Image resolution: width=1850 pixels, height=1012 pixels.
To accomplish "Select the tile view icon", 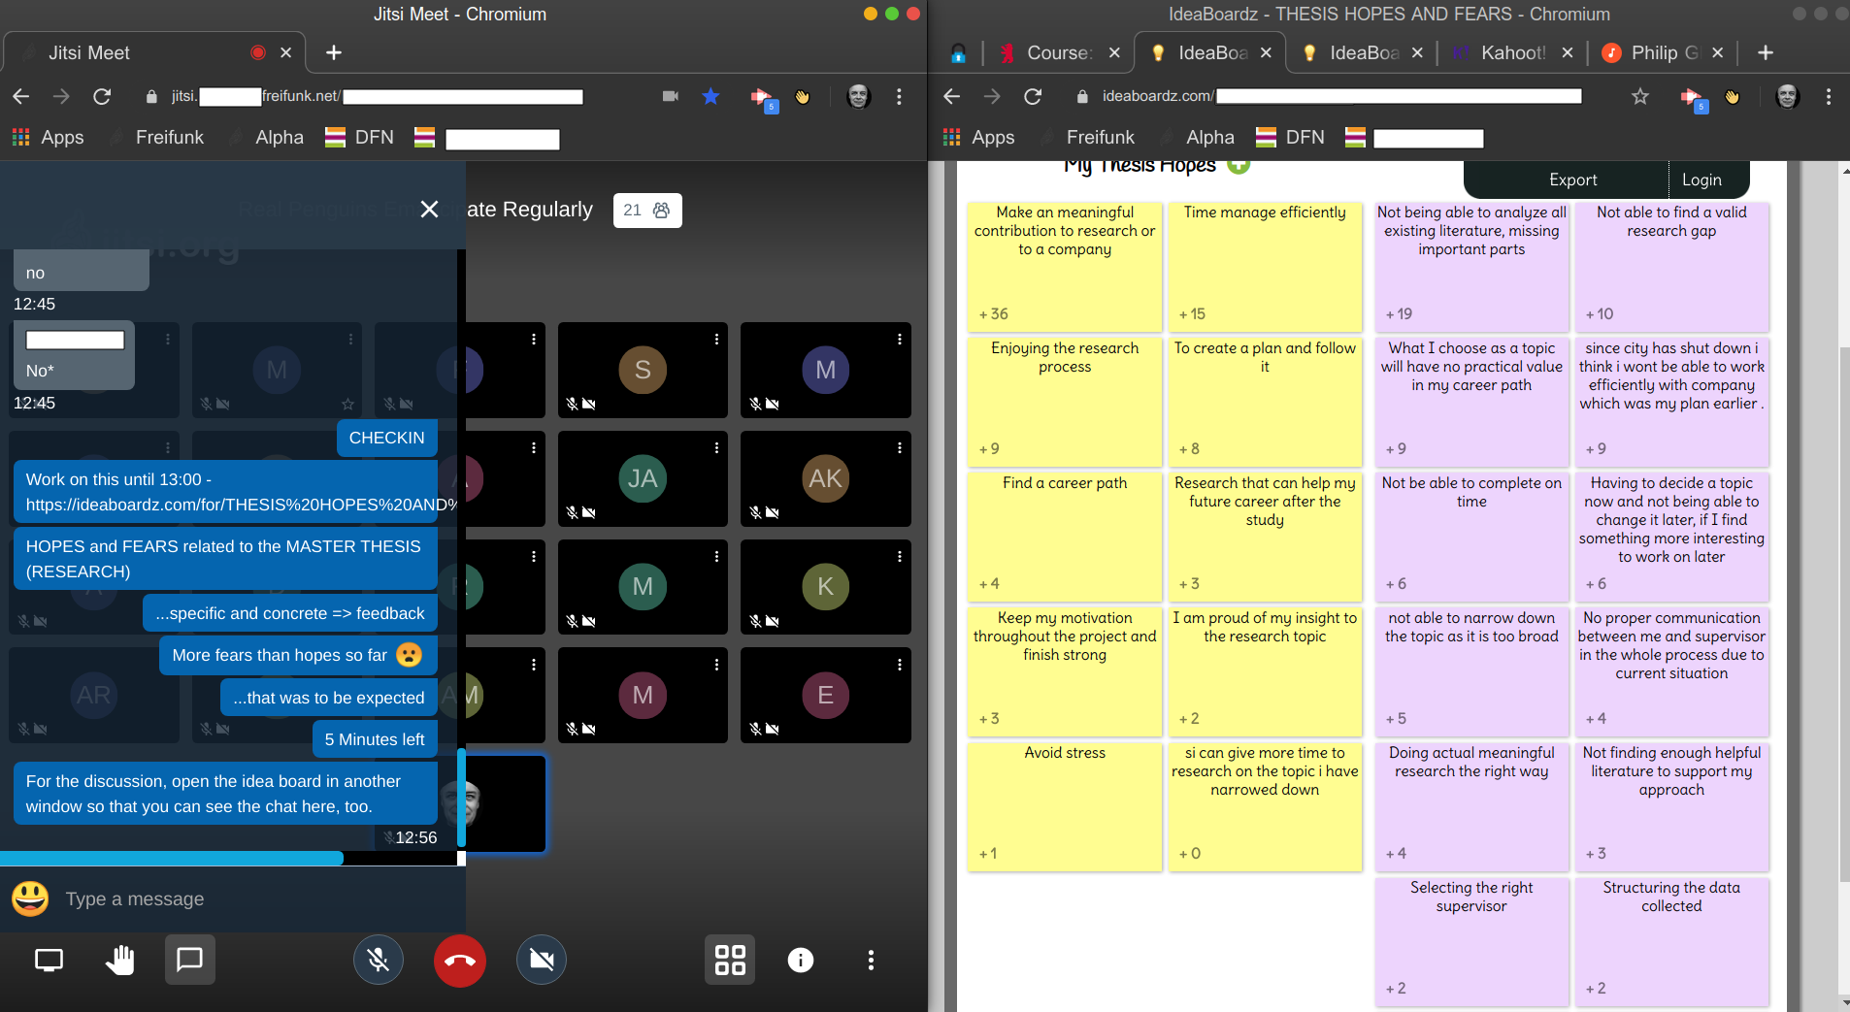I will [729, 960].
